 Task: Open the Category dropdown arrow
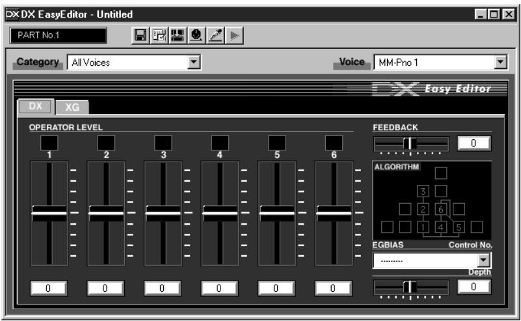click(x=194, y=62)
